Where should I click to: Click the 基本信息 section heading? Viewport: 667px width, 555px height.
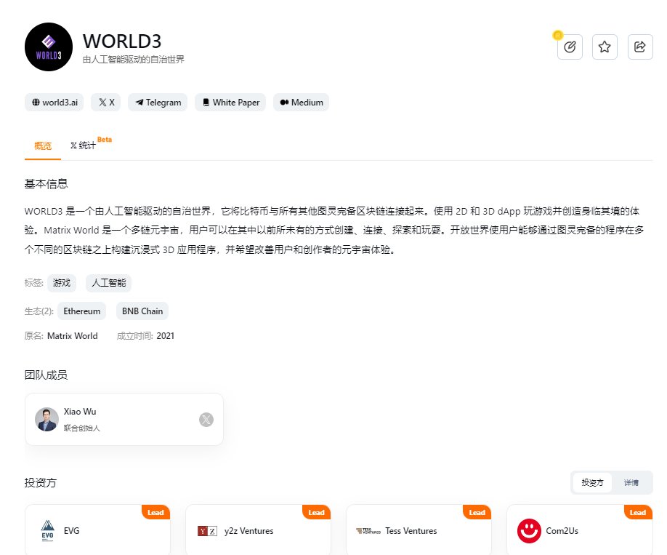pyautogui.click(x=46, y=184)
